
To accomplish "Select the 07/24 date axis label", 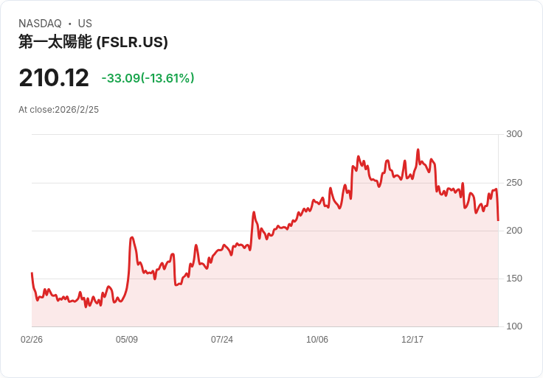I will click(222, 340).
